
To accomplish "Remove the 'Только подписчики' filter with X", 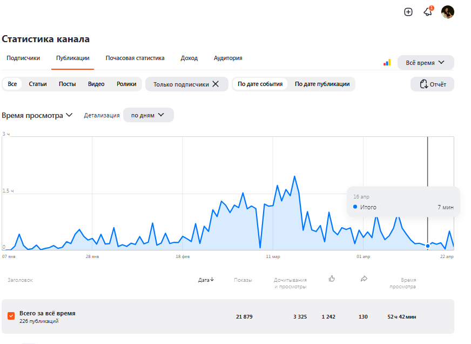I will click(x=216, y=84).
